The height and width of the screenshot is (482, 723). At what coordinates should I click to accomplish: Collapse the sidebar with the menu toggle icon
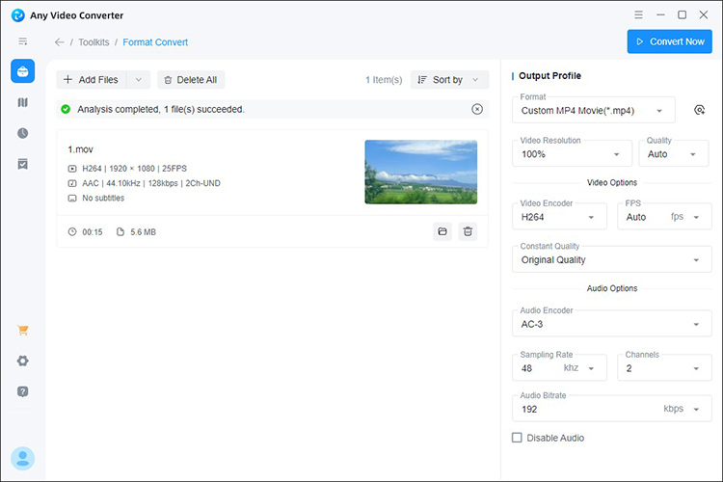[22, 41]
